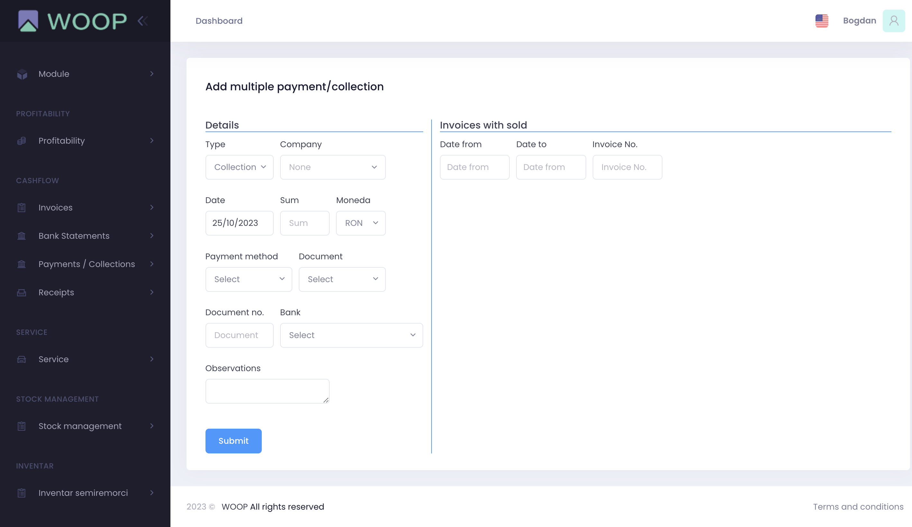
Task: Open the Document Select dropdown
Action: tap(342, 279)
